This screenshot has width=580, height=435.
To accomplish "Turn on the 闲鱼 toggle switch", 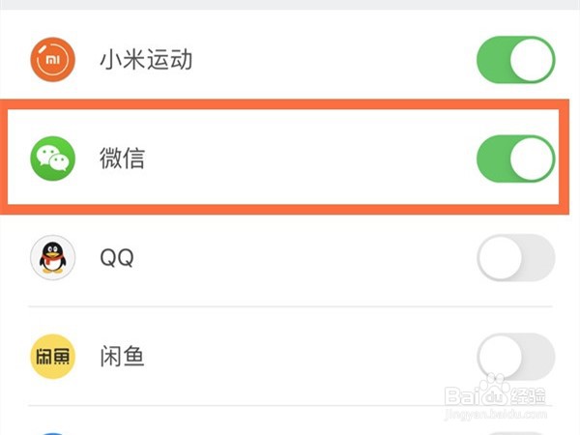I will coord(516,357).
